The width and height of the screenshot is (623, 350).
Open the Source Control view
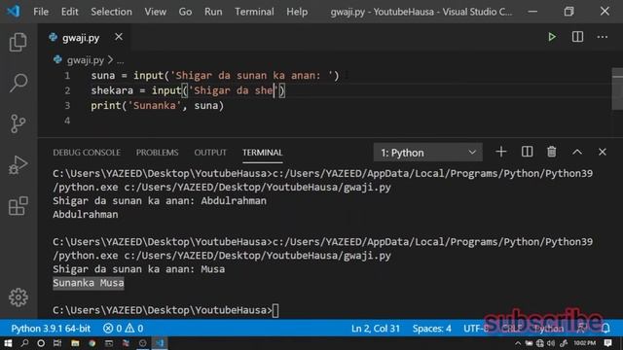(x=18, y=123)
